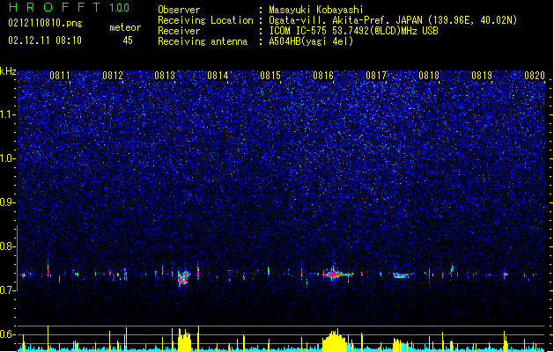Select the file name 0212110810.png
The width and height of the screenshot is (554, 352).
45,23
